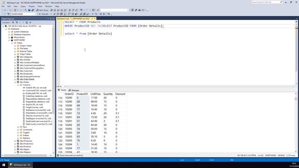This screenshot has height=168, width=299.
Task: Click the Properties wrench icon
Action: [136, 10]
